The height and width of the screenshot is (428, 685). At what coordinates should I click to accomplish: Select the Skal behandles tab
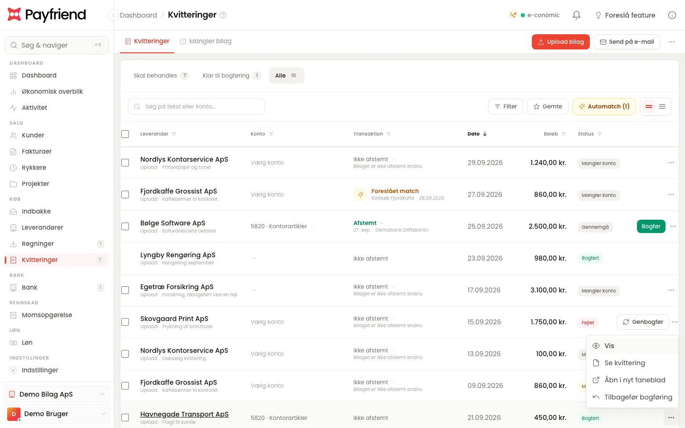tap(161, 76)
